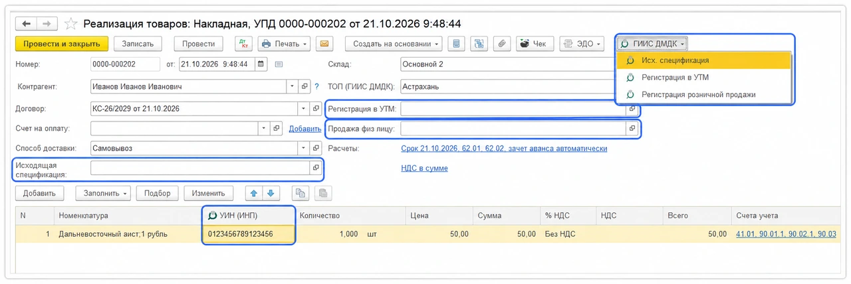Viewport: 851px width, 284px height.
Task: Click the Номер field 0000-000202
Action: (x=125, y=64)
